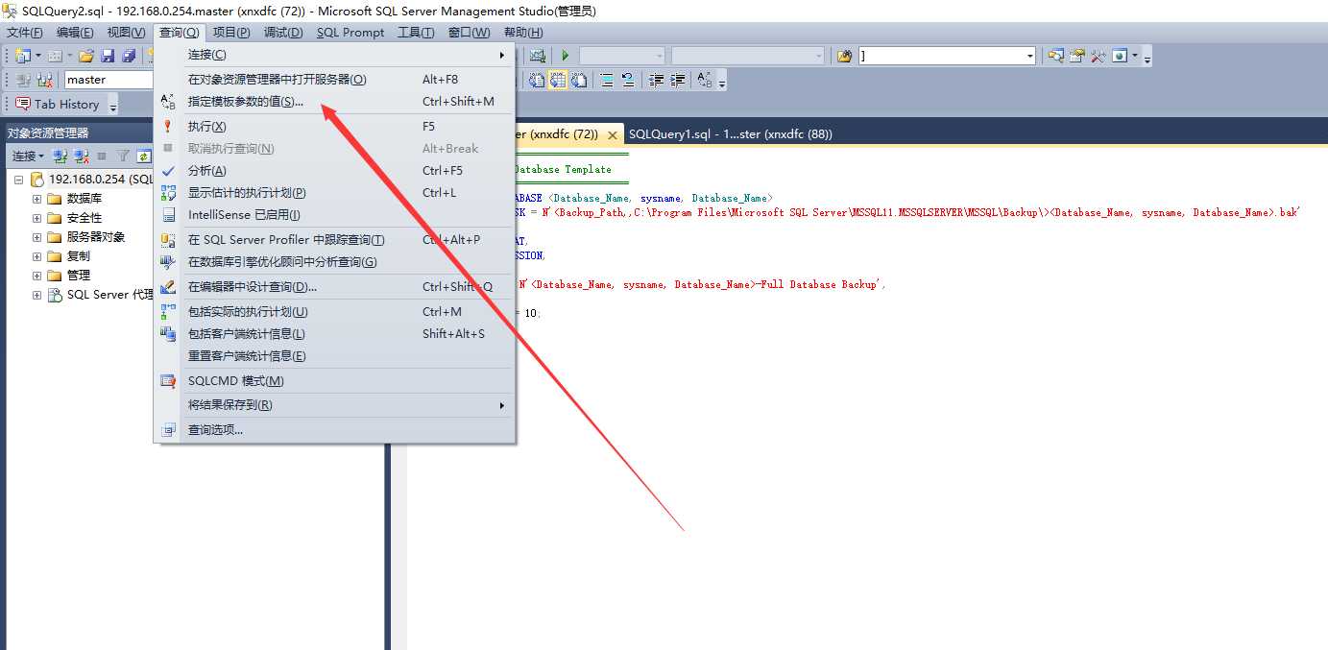Expand the 服务器对象 tree node

[x=37, y=237]
